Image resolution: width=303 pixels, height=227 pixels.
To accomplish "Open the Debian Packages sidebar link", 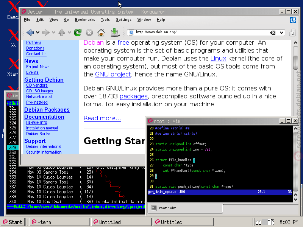I will [47, 110].
